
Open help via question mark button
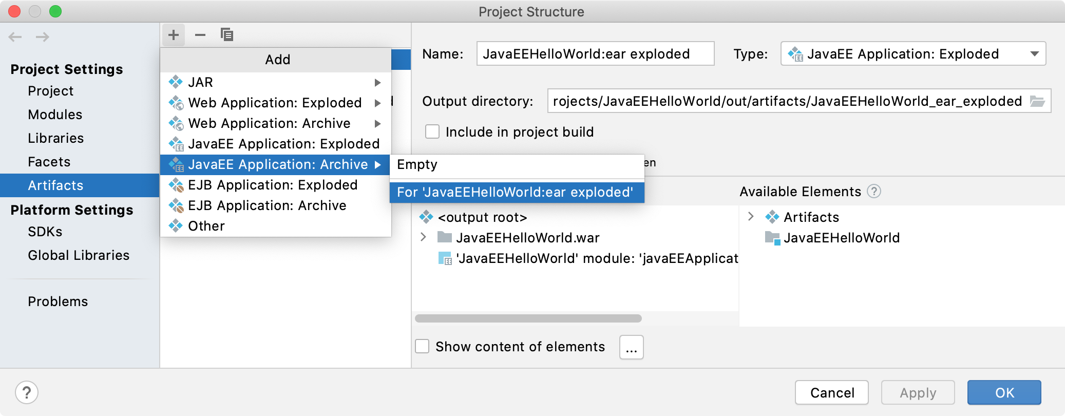coord(27,393)
